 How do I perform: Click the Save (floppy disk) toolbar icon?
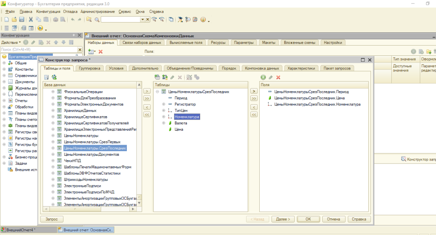tap(21, 20)
